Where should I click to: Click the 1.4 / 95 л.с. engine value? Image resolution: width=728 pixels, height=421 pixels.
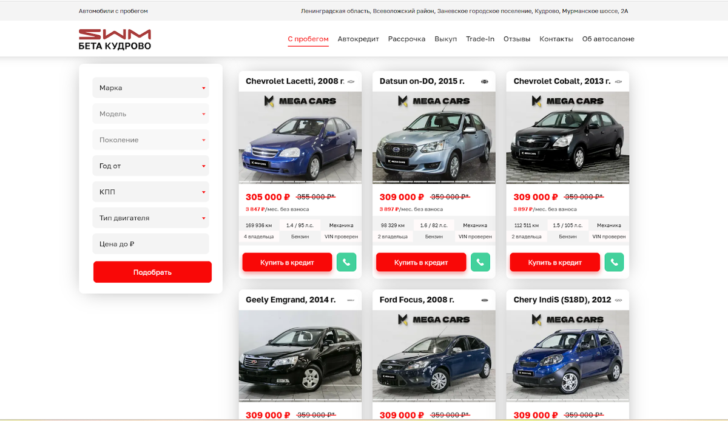tap(300, 225)
